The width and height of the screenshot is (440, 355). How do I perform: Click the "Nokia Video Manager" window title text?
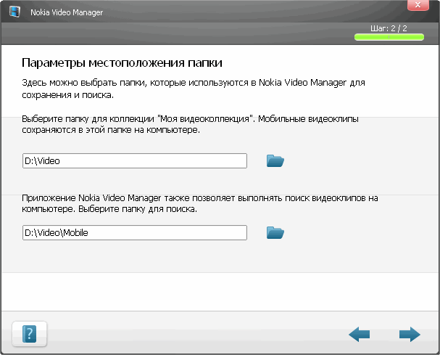click(x=66, y=13)
